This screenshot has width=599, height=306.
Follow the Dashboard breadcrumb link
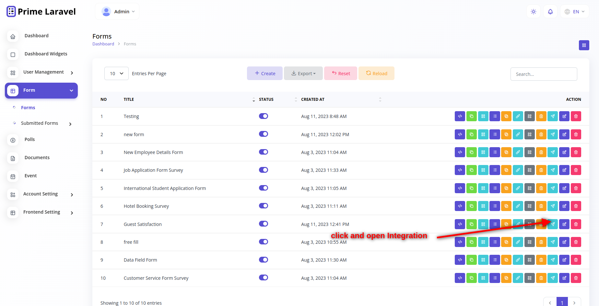[x=103, y=44]
